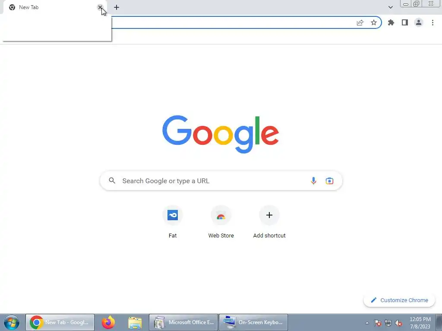This screenshot has width=442, height=331.
Task: Open the Windows Start menu
Action: pyautogui.click(x=12, y=322)
